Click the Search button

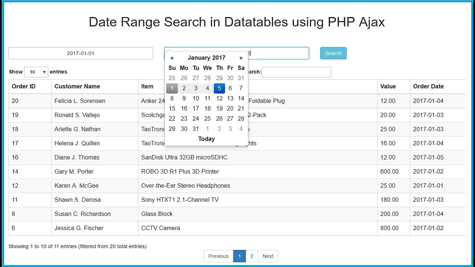(333, 53)
